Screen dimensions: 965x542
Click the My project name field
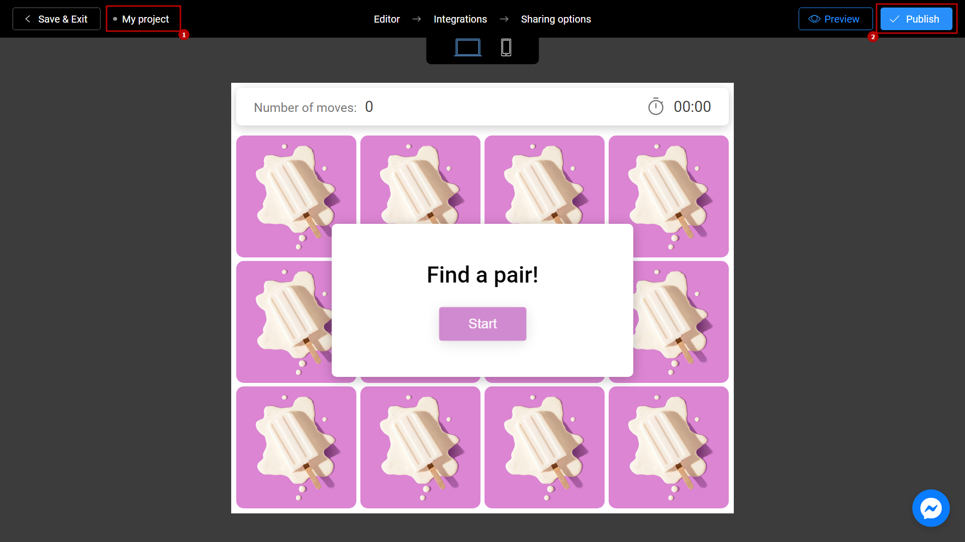click(145, 18)
